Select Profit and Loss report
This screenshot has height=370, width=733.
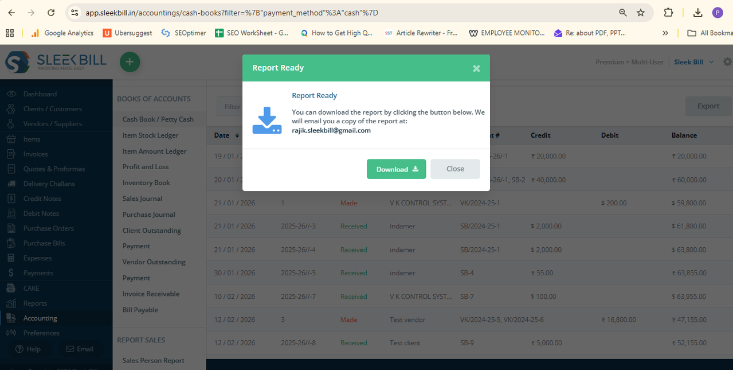[146, 167]
